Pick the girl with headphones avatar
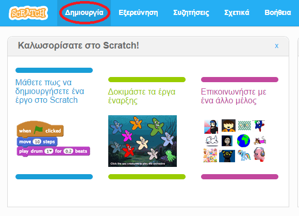 tap(211, 127)
